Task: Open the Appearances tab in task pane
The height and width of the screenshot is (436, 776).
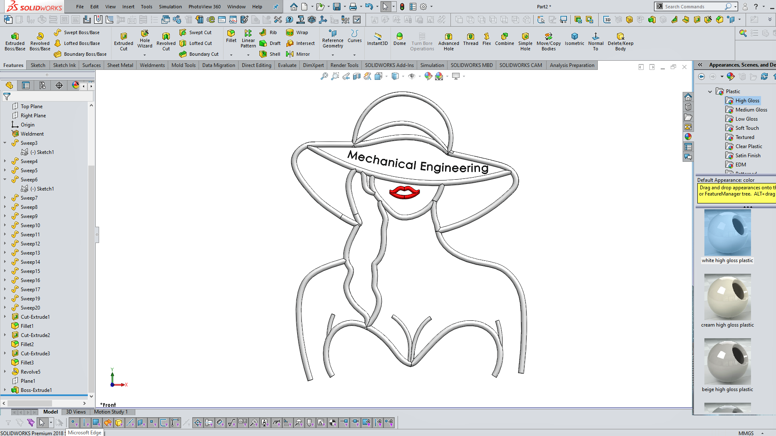Action: coord(688,136)
